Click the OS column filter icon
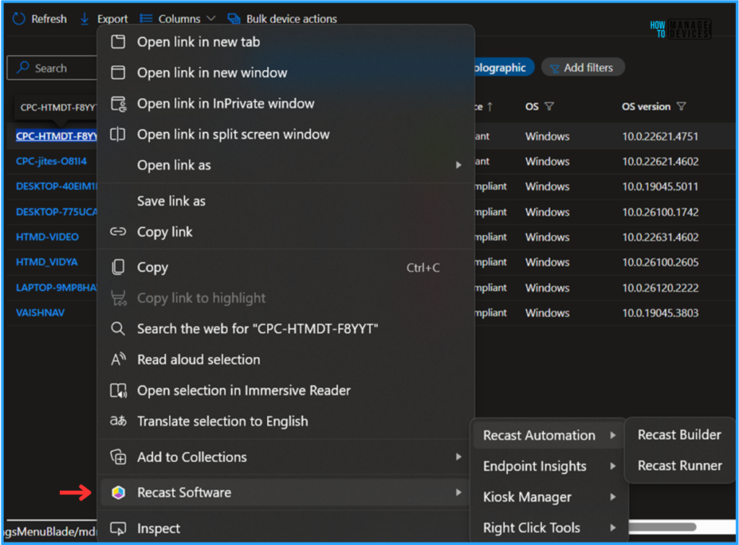739x545 pixels. [x=549, y=107]
